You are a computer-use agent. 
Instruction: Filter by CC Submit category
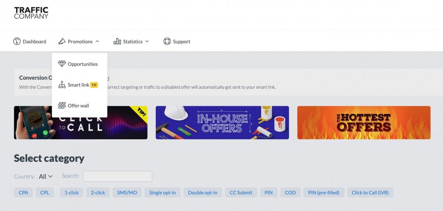(241, 193)
